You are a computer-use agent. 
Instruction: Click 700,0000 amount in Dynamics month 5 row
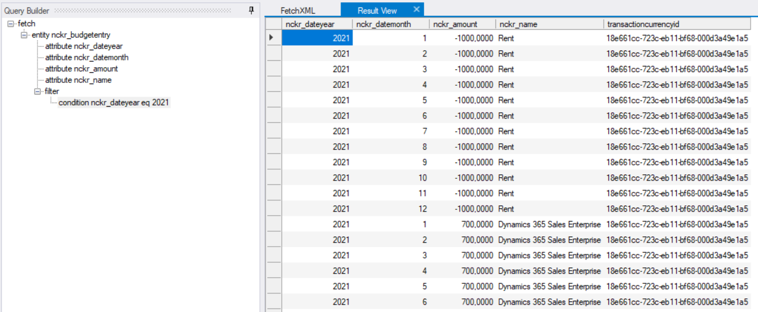[463, 286]
